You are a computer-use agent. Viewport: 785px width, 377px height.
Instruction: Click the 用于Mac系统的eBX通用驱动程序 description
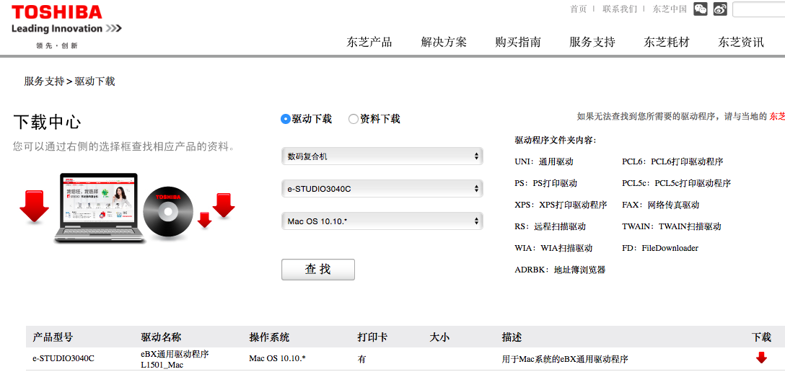565,359
